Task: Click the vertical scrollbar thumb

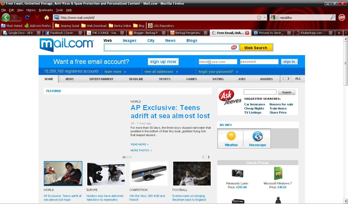Action: coord(346,63)
